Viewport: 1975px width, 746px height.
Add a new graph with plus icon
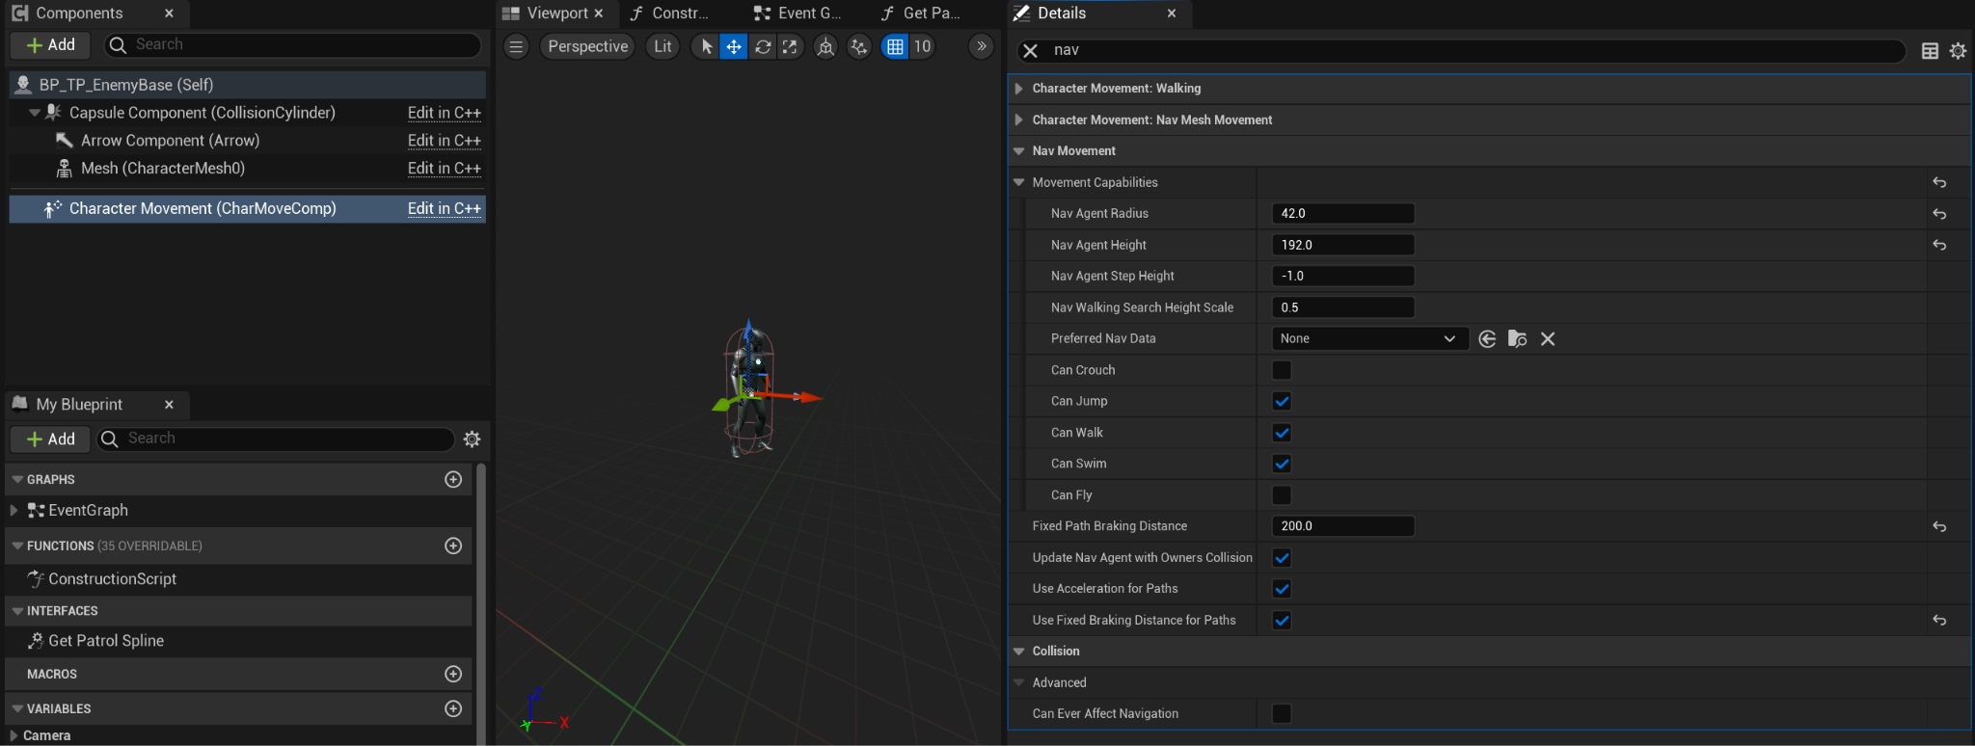point(453,479)
